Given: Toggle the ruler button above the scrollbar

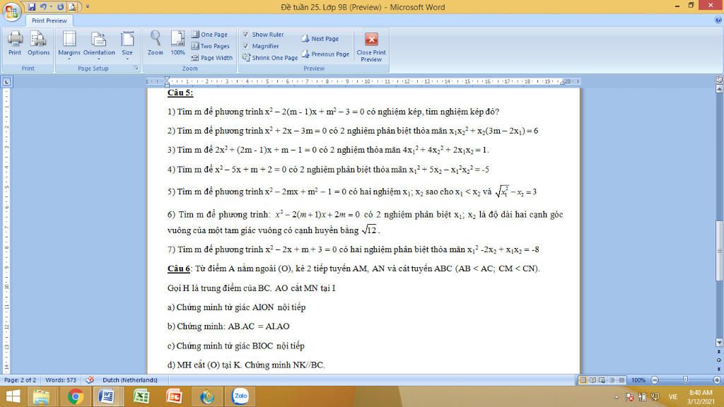Looking at the screenshot, I should [x=719, y=79].
